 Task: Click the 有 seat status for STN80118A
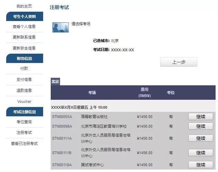(x=171, y=165)
